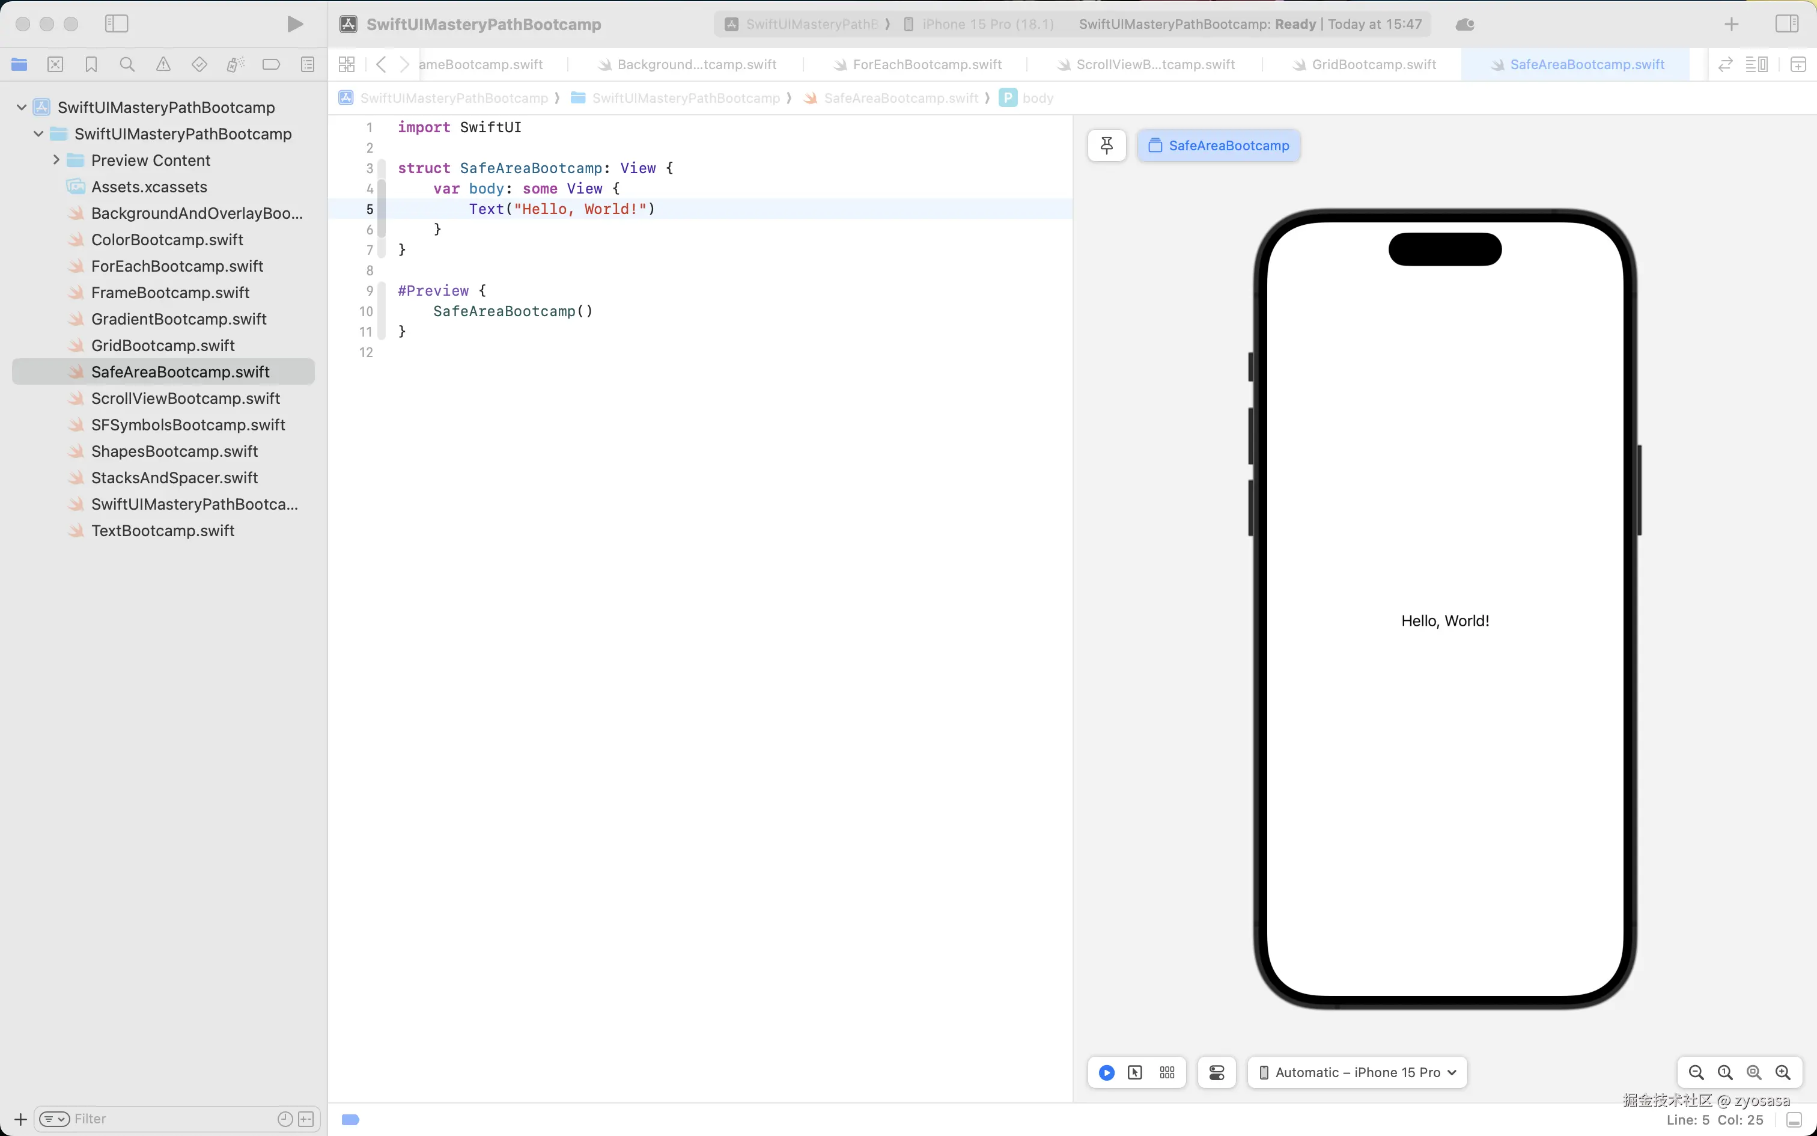1817x1136 pixels.
Task: Switch to ForEachBootcamp.swift editor tab
Action: pos(927,65)
